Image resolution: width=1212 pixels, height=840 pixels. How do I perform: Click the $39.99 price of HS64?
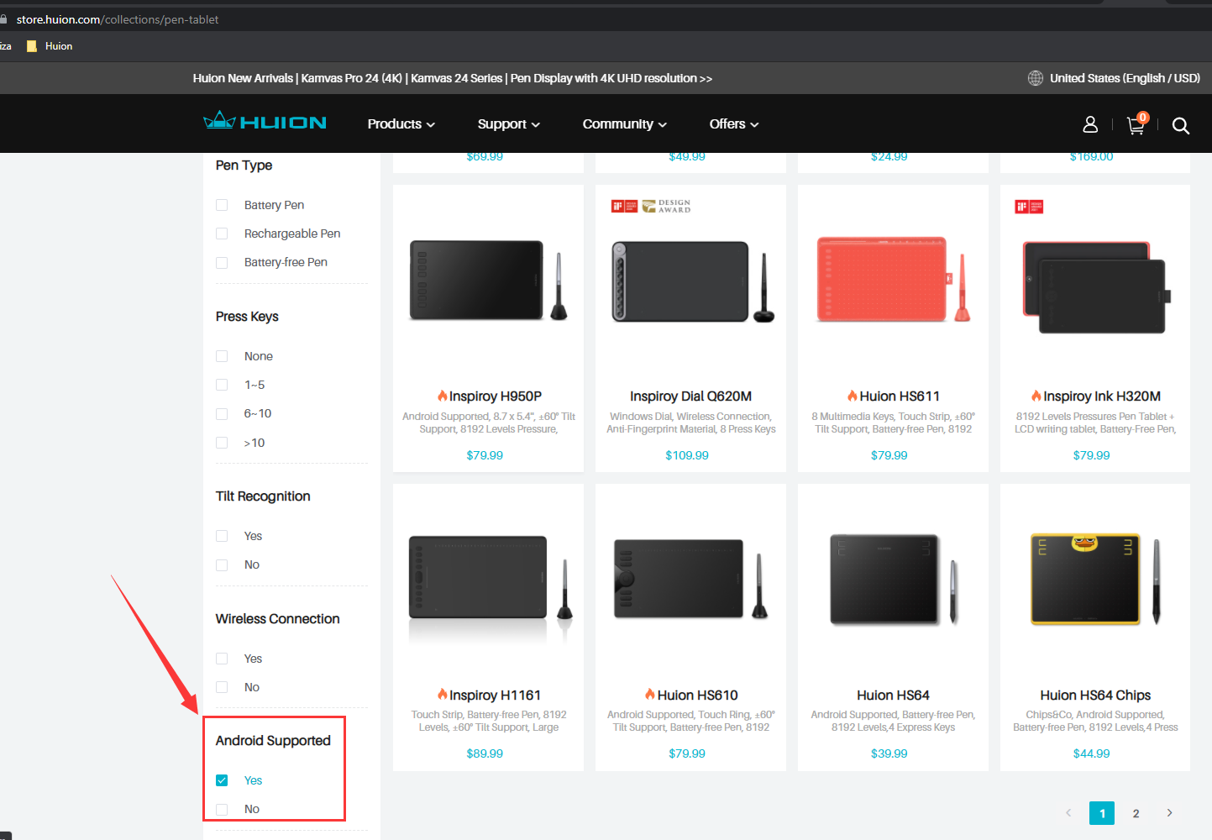pos(889,753)
